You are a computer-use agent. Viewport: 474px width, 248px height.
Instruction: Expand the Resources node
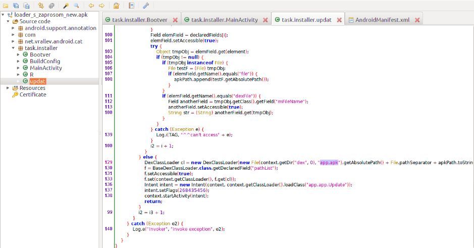click(8, 88)
